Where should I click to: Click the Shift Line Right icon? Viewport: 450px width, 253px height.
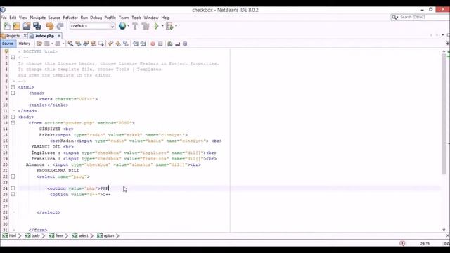143,44
